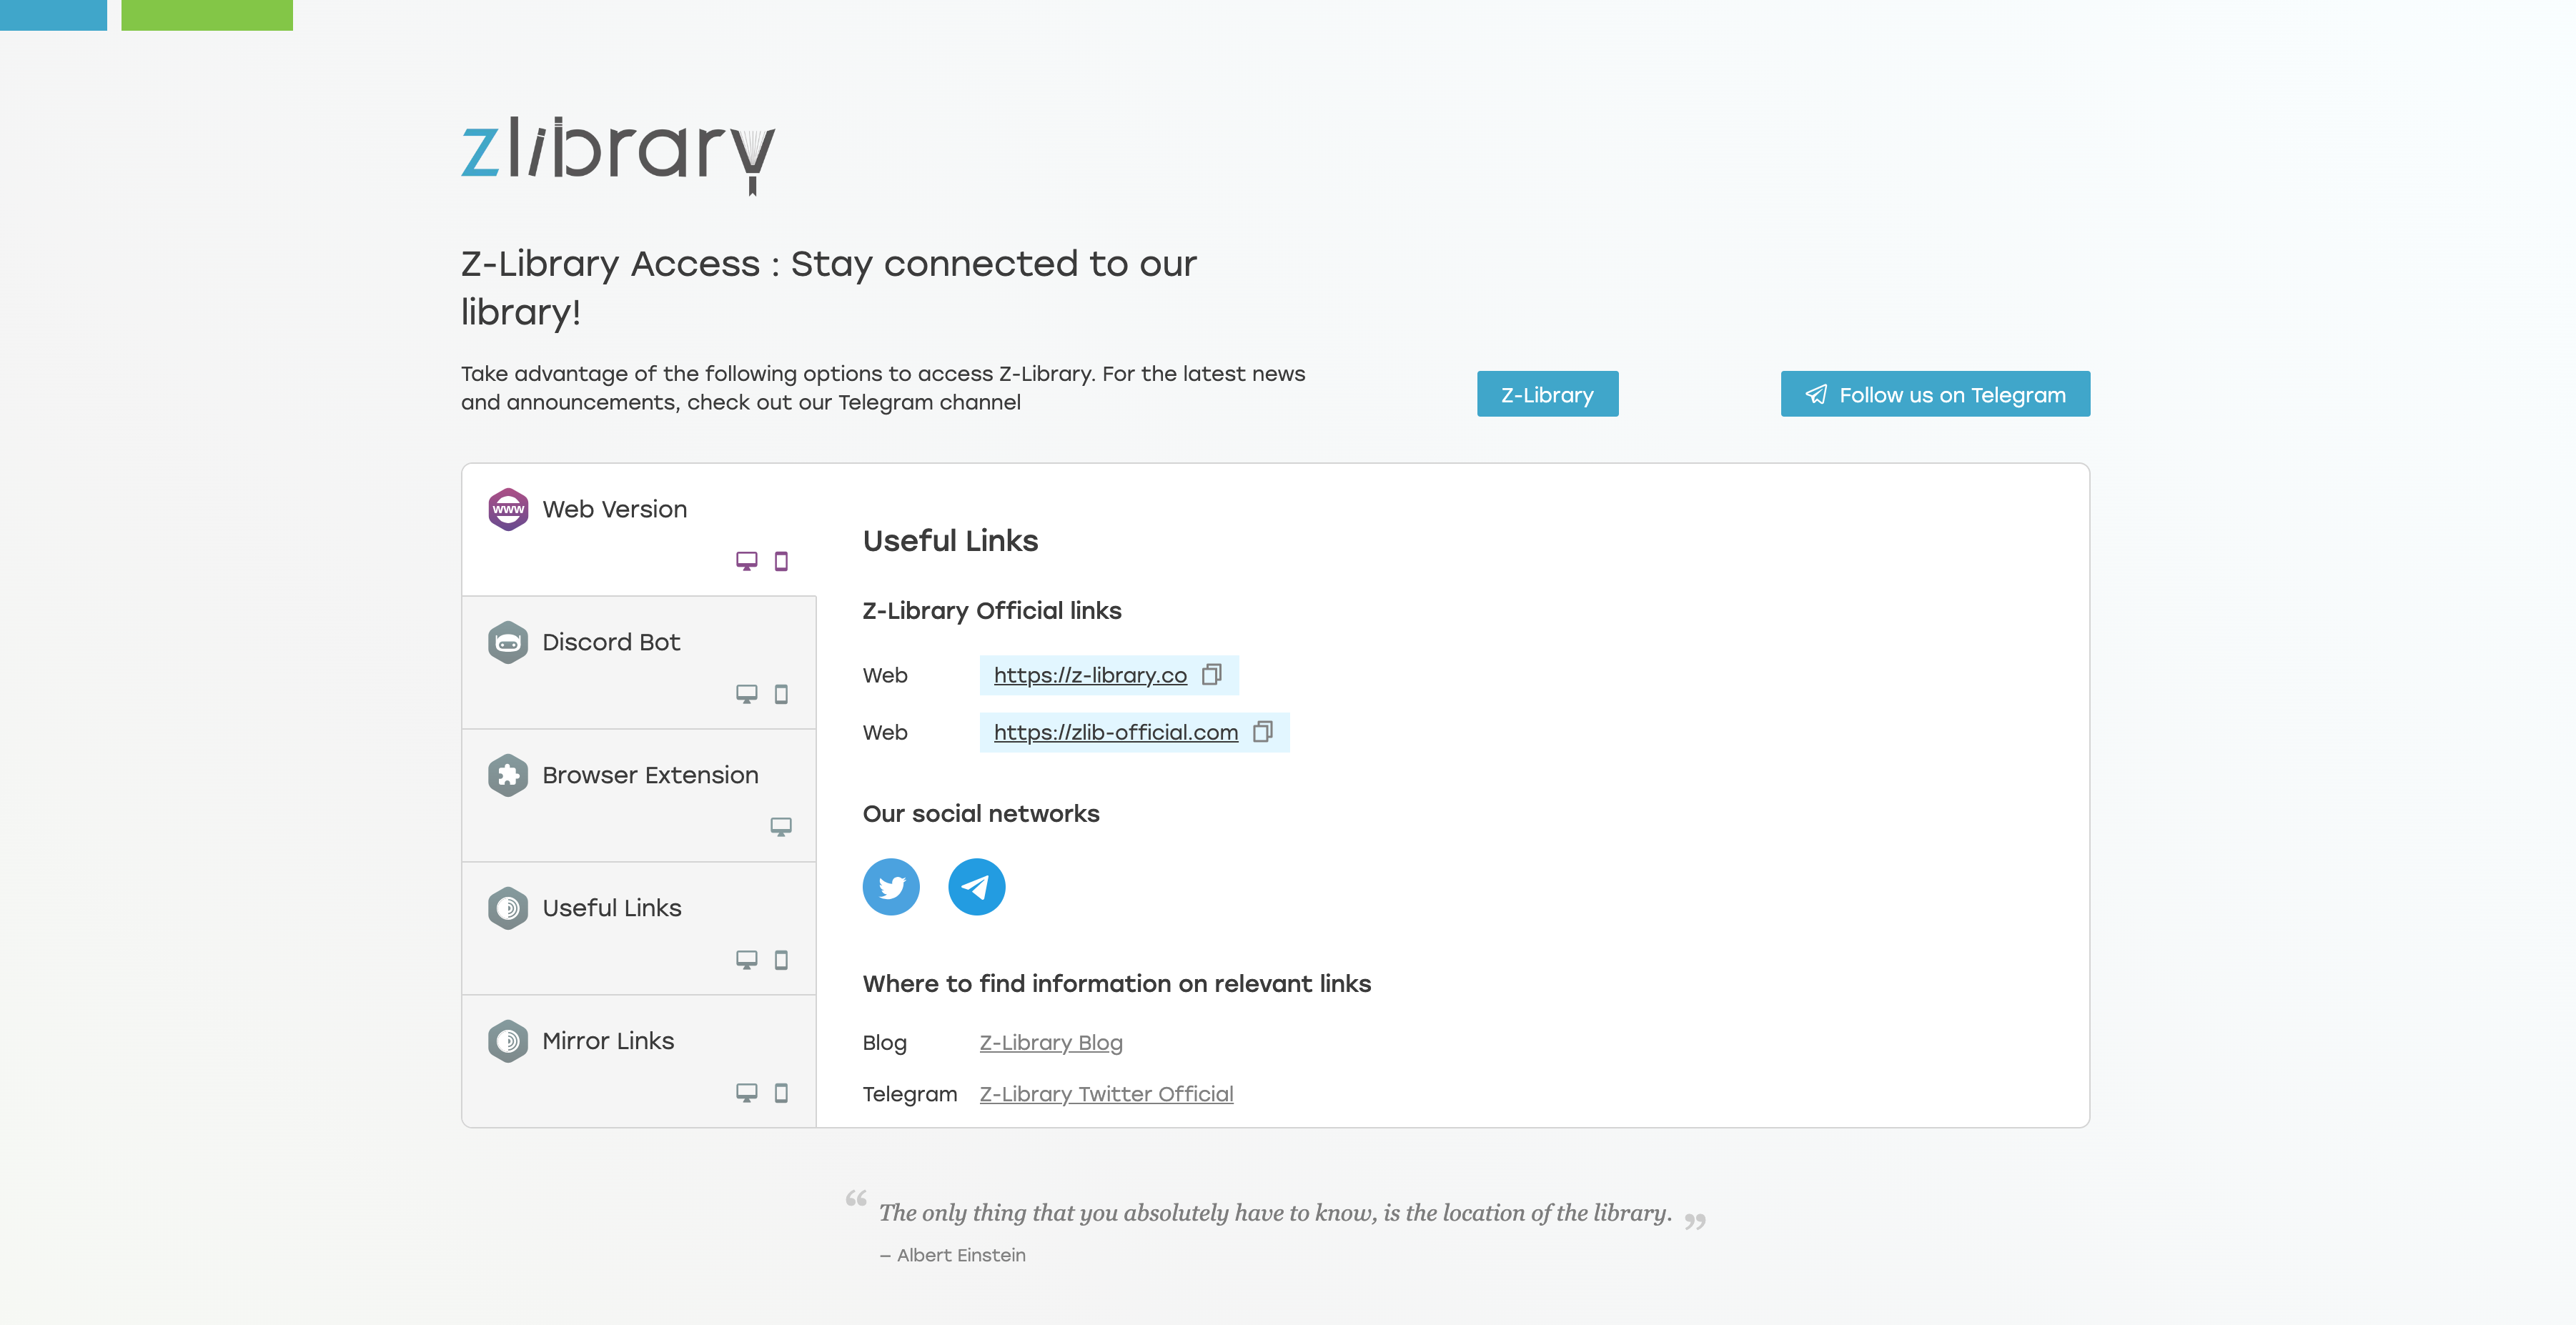Click the Discord Bot hexagon icon
Screen dimensions: 2576x1325
[x=508, y=642]
